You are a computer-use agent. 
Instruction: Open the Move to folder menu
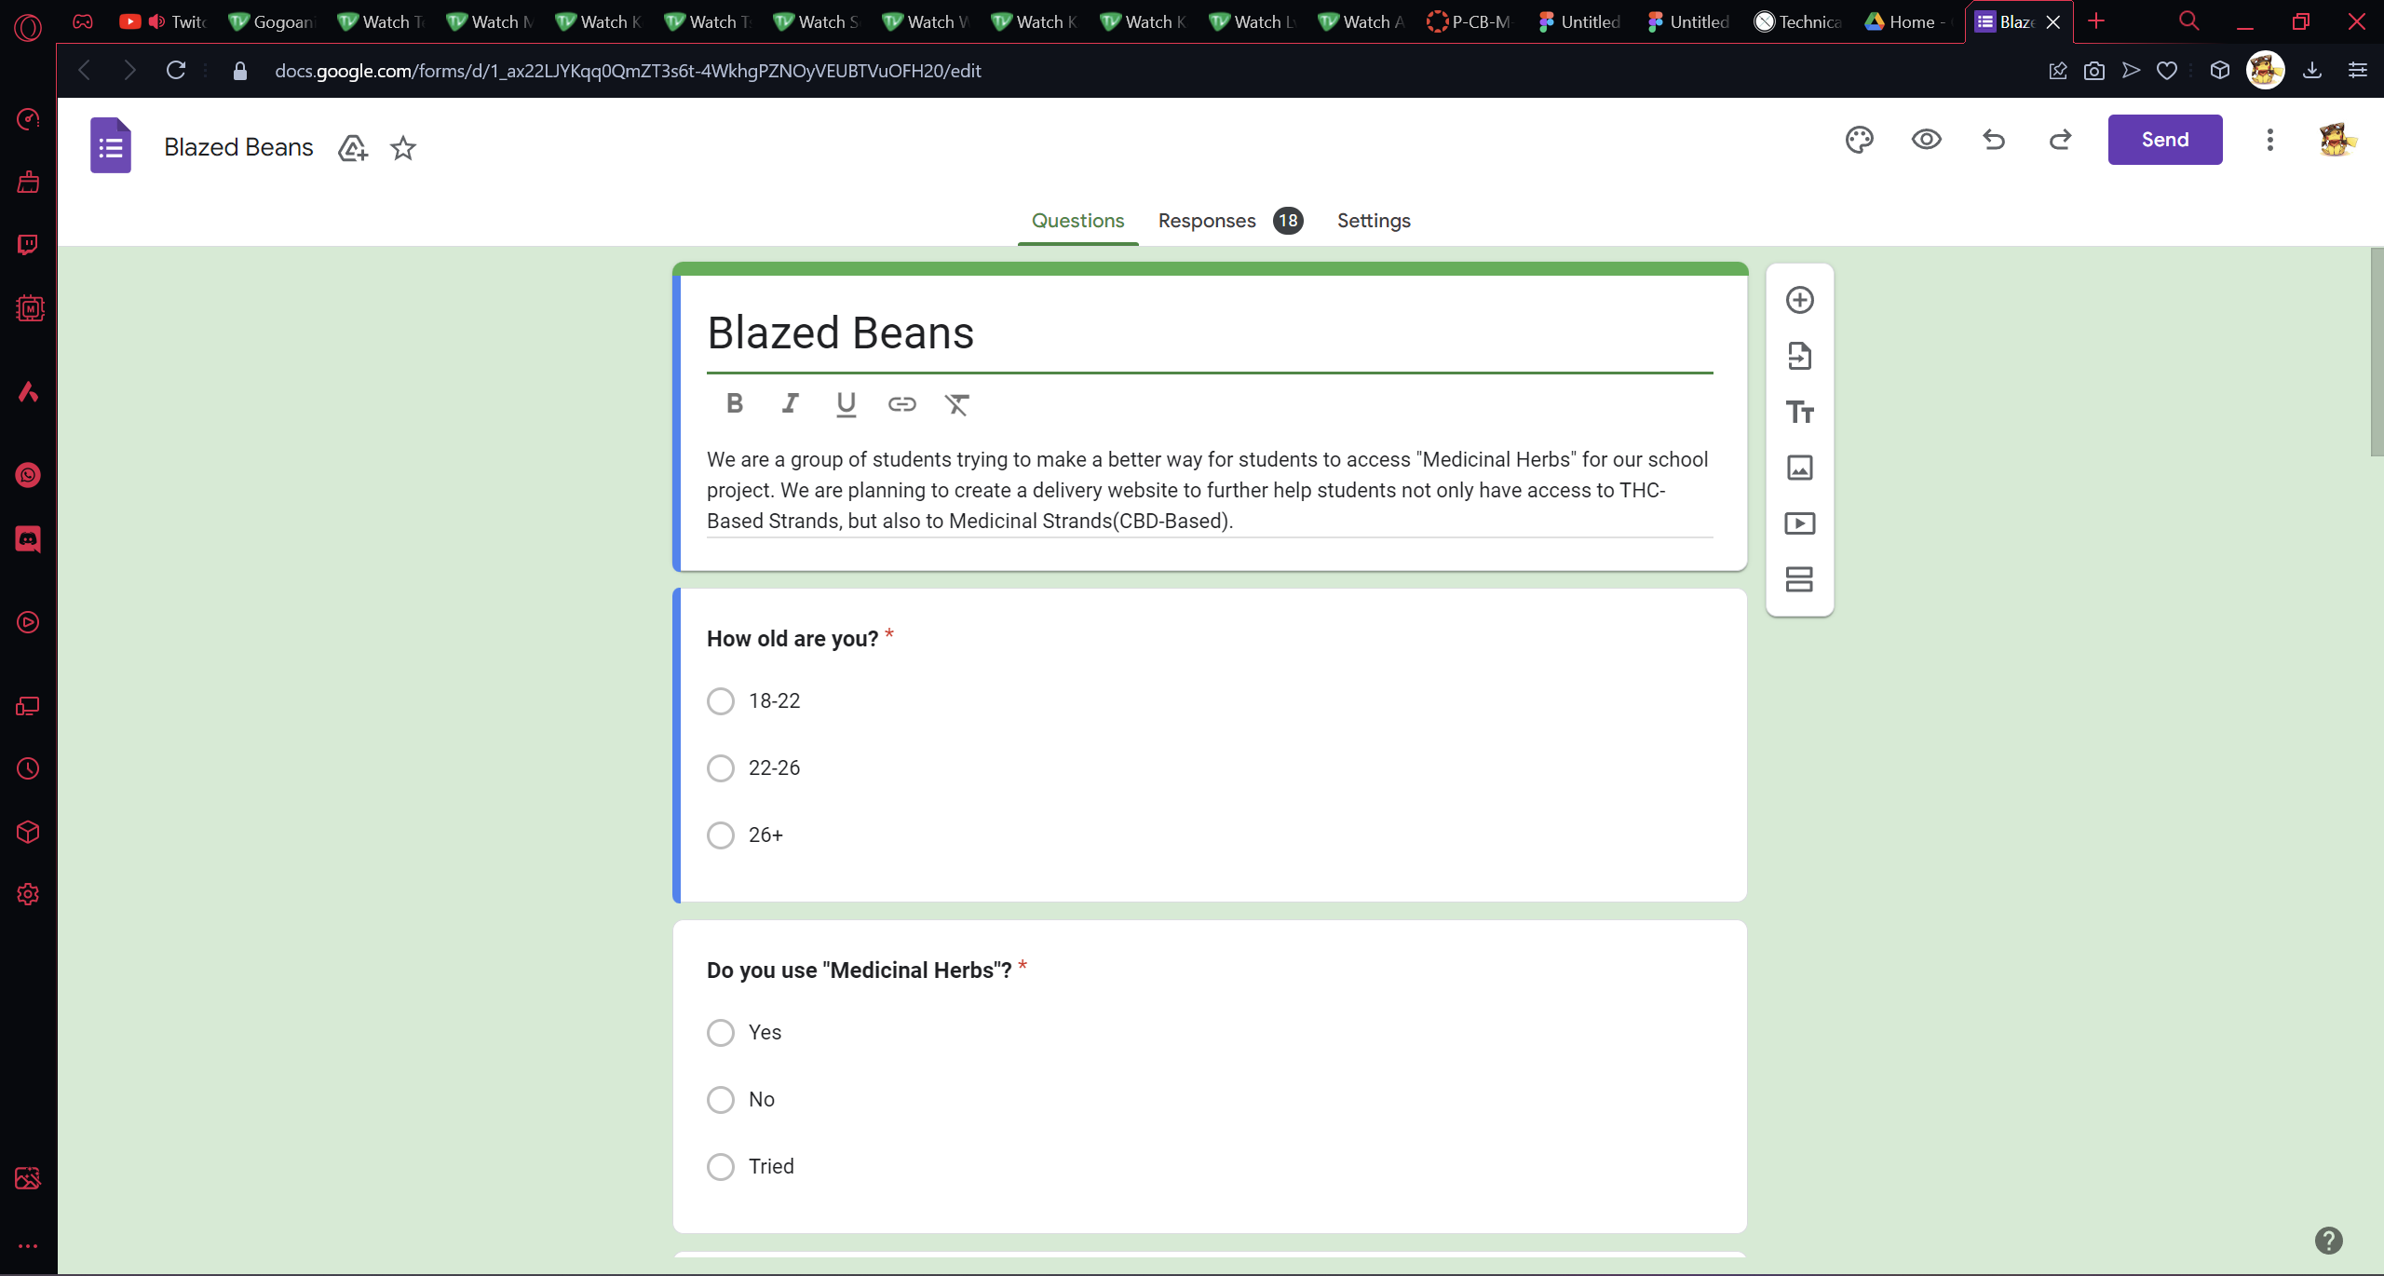353,148
